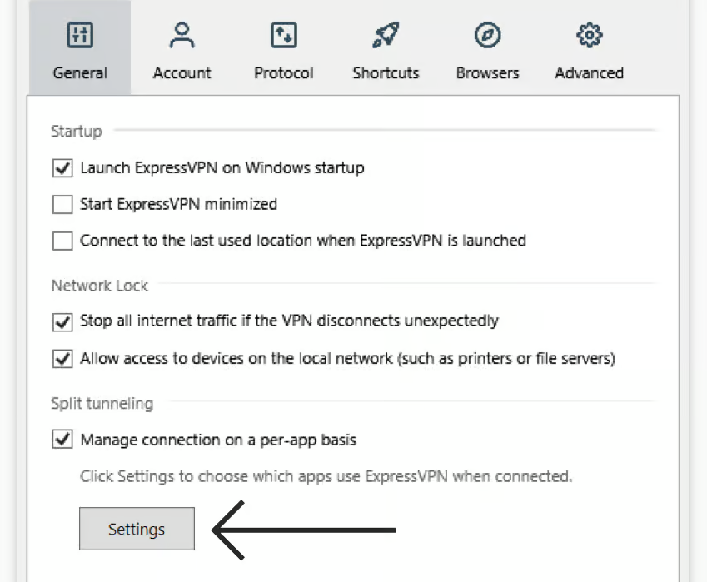Click the rocket icon above Shortcuts
The height and width of the screenshot is (582, 707).
(386, 35)
